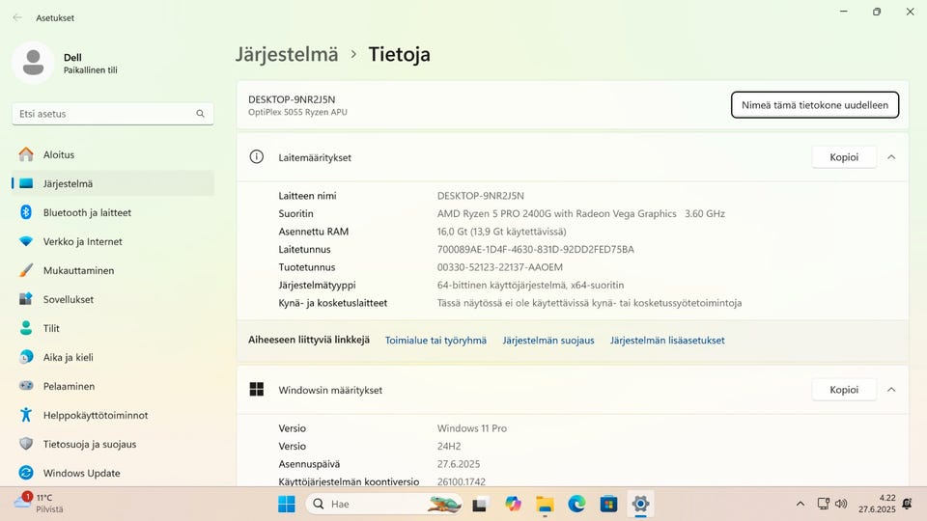The height and width of the screenshot is (521, 927).
Task: Launch Microsoft Edge from taskbar
Action: (x=576, y=504)
